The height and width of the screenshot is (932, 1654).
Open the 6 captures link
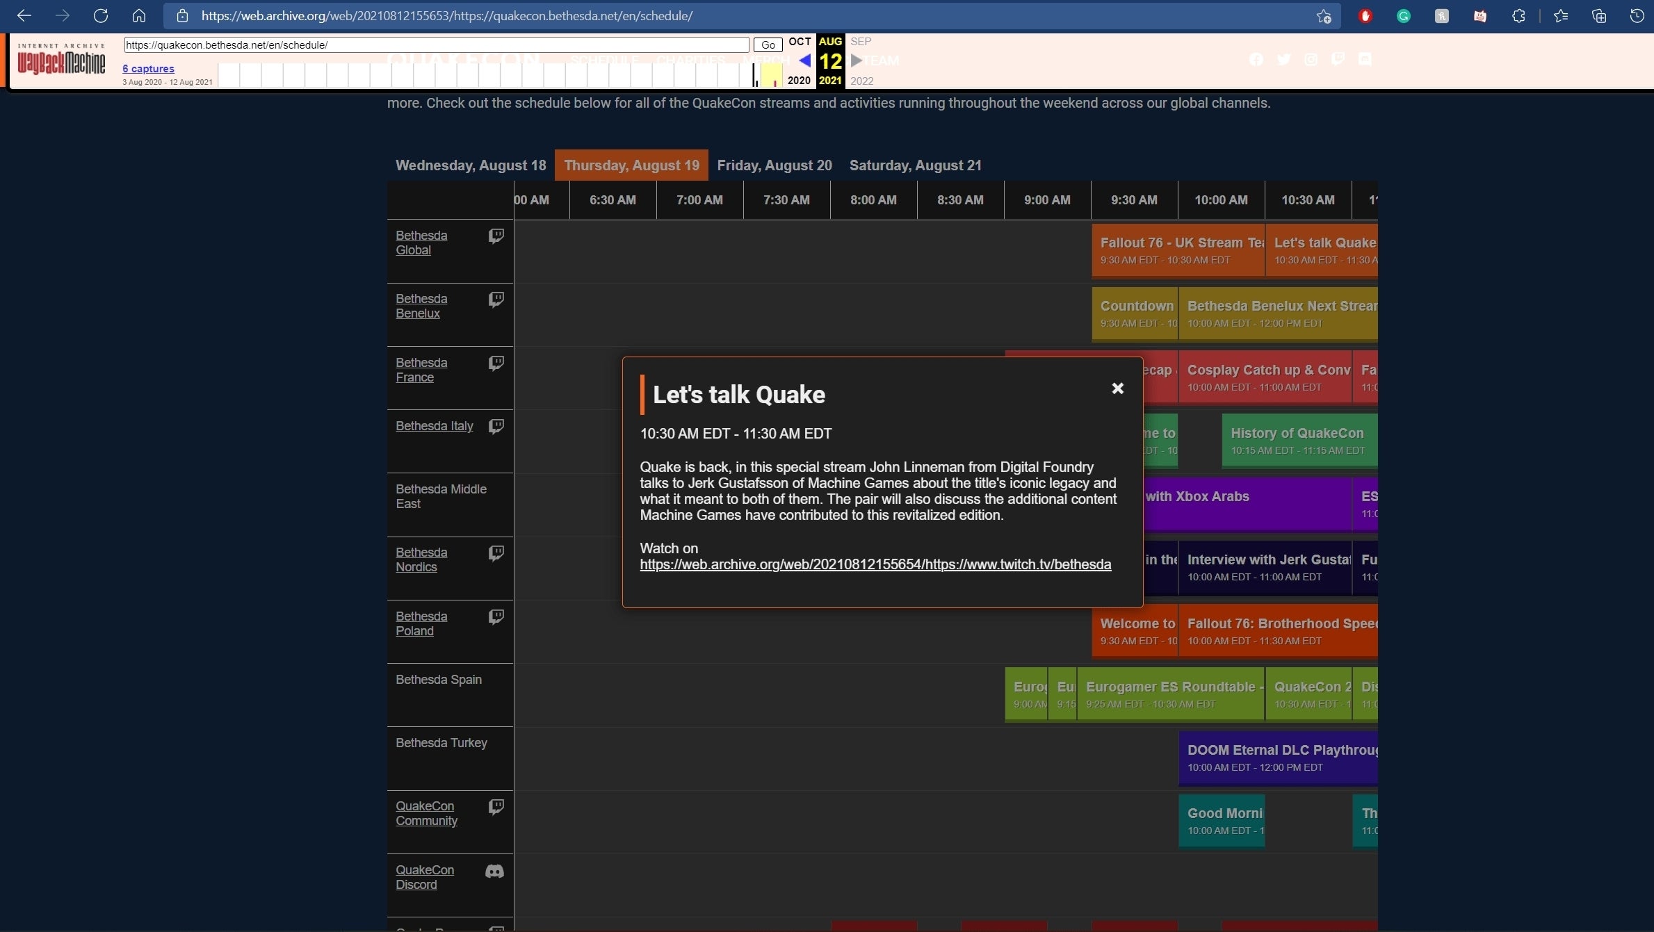pos(148,68)
